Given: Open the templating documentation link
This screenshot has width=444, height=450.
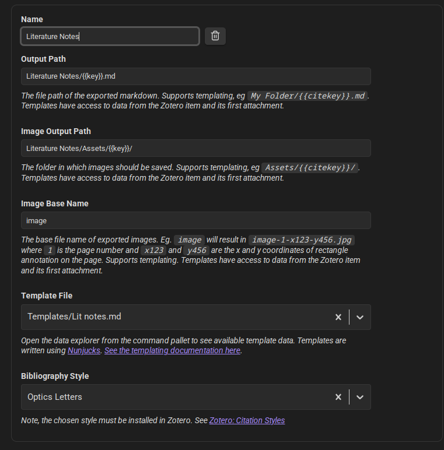Looking at the screenshot, I should (172, 350).
